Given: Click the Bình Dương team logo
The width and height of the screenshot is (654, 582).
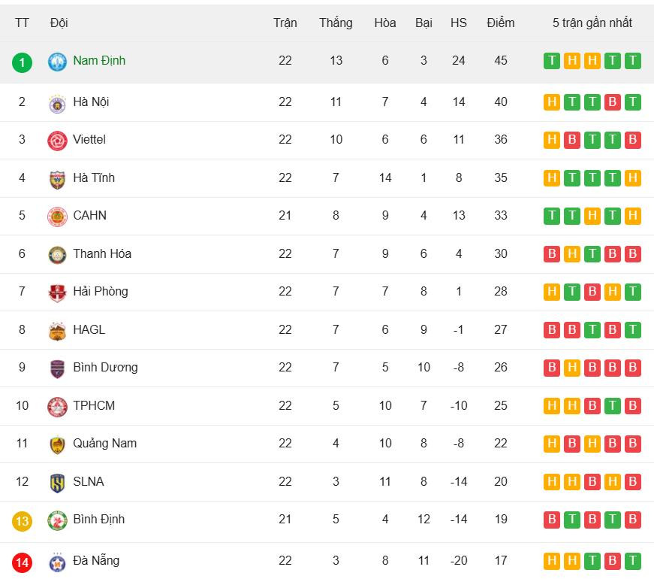Looking at the screenshot, I should pyautogui.click(x=57, y=368).
